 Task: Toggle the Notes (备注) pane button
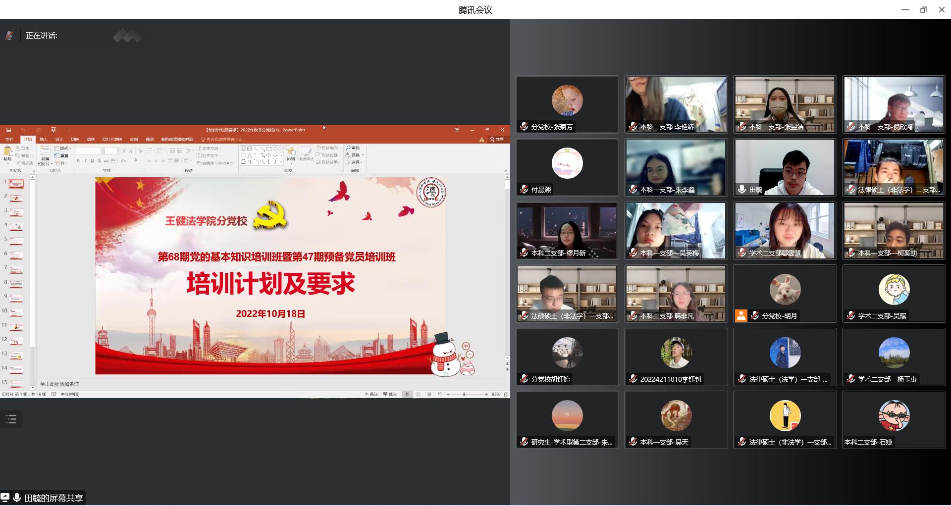(x=371, y=395)
